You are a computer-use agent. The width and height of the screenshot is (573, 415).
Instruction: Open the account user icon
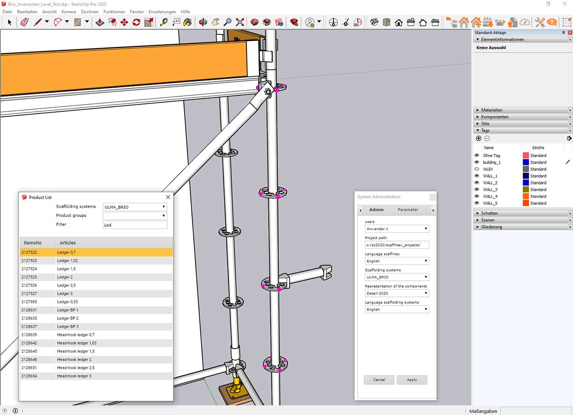310,22
